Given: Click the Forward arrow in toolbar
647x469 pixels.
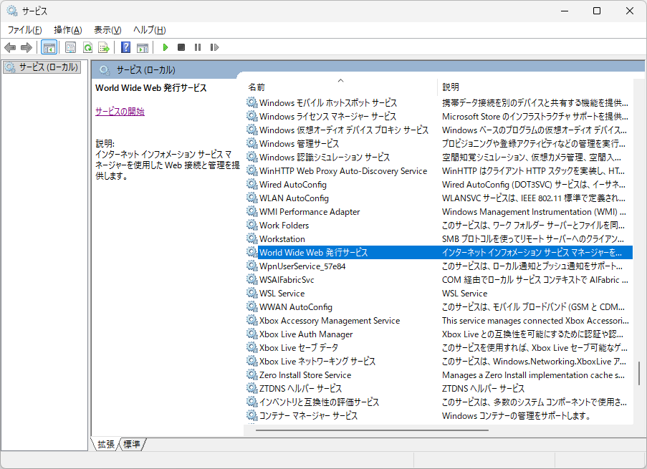Looking at the screenshot, I should pos(27,47).
